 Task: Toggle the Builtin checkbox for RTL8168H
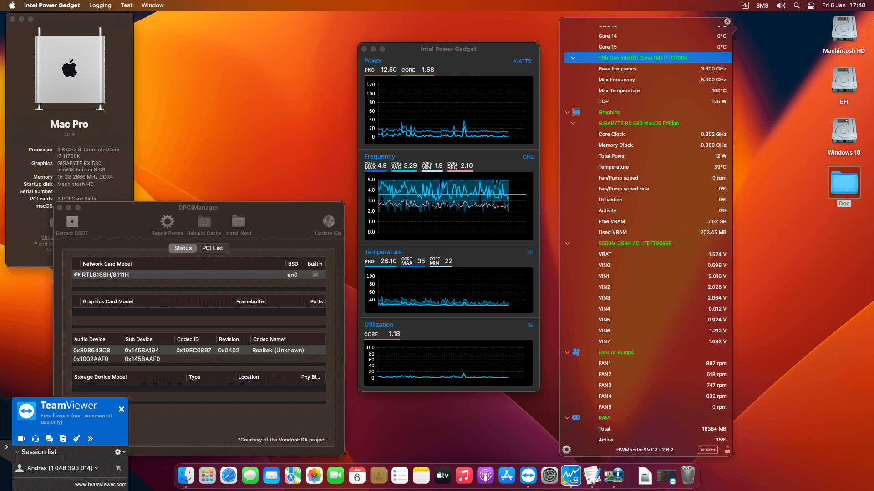(x=315, y=274)
